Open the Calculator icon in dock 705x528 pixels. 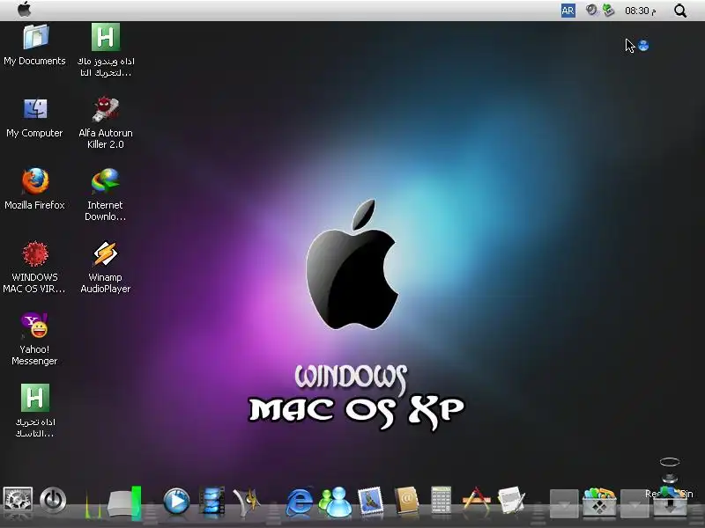pos(441,500)
